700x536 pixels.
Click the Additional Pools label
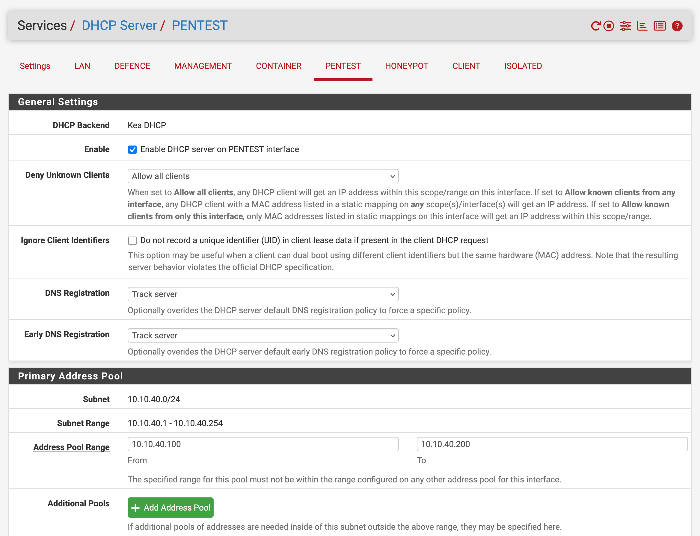79,503
